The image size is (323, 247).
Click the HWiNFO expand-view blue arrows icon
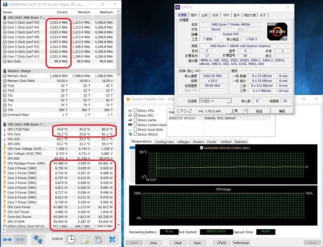[8, 239]
